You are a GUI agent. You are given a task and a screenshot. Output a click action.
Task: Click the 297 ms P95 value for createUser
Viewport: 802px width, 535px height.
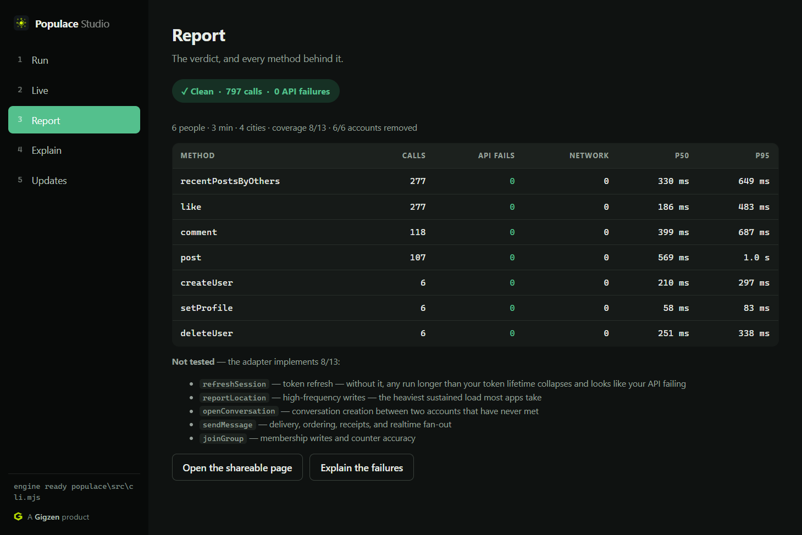[x=754, y=283]
